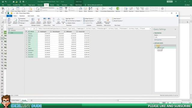Click the table corner menu icon in the grid
This screenshot has height=108, width=192.
tap(26, 31)
